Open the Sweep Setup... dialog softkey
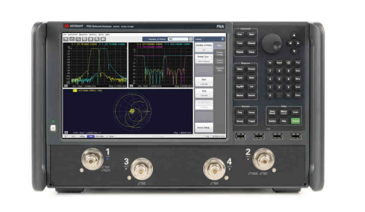This screenshot has width=365, height=212. point(204,127)
